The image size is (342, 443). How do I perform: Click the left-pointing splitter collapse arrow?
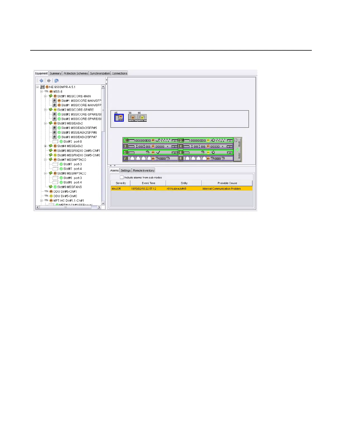pyautogui.click(x=106, y=80)
